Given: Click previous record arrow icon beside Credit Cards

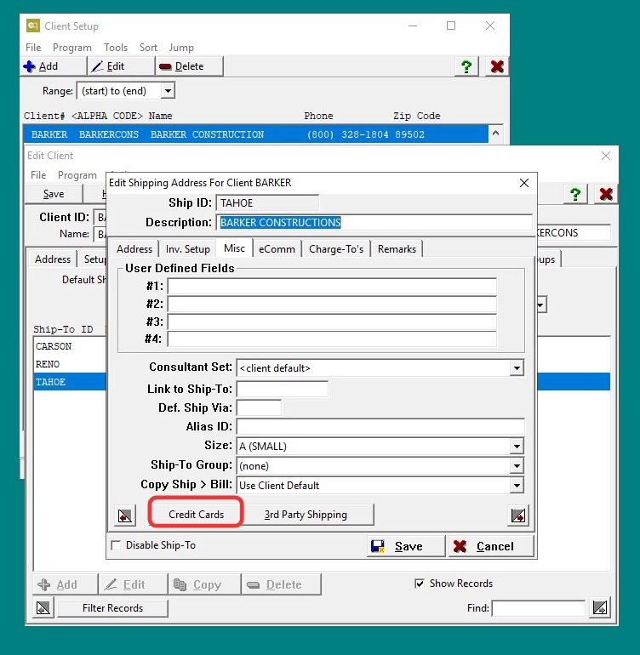Looking at the screenshot, I should click(x=124, y=515).
